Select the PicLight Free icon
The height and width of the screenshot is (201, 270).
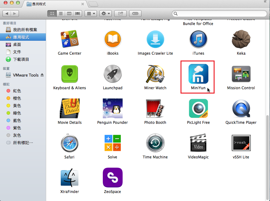click(198, 108)
